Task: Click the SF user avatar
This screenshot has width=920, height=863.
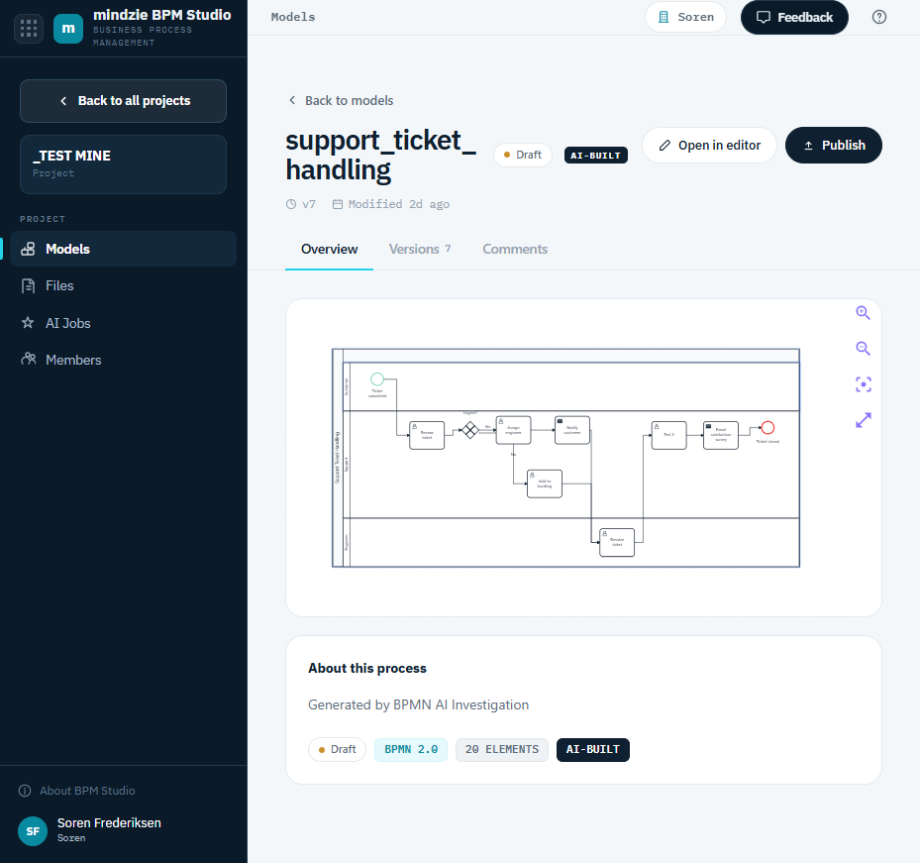Action: tap(33, 830)
